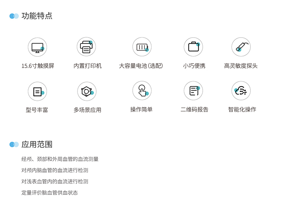Click the 15.6寸触摸屏 text label
282x206 pixels.
click(x=38, y=66)
